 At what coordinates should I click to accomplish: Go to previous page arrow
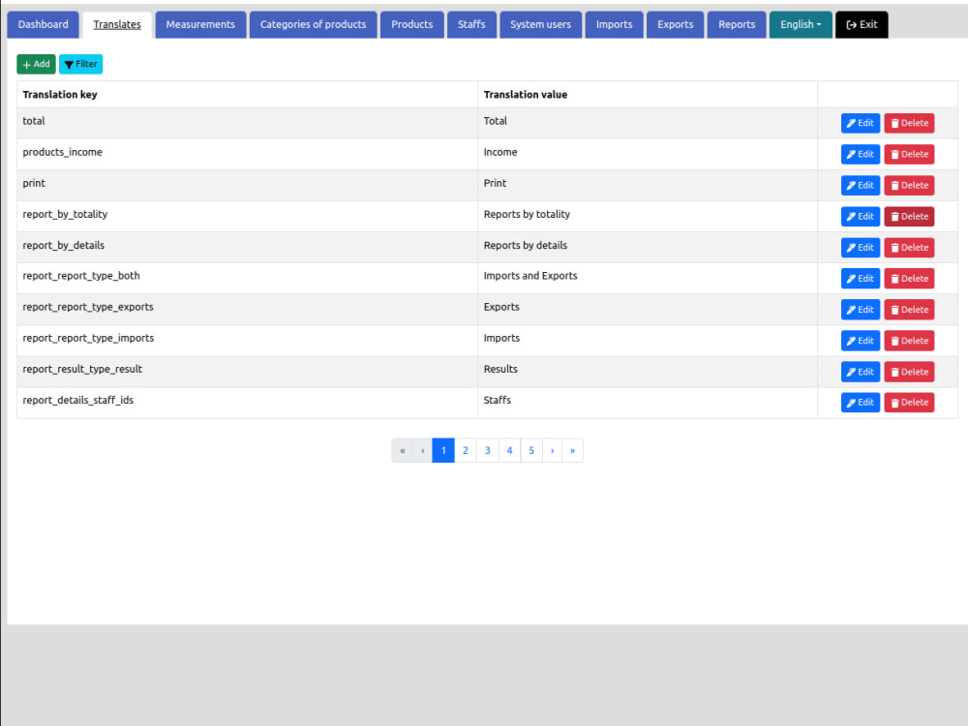pyautogui.click(x=423, y=451)
